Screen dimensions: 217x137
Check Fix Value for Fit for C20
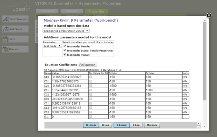click(91, 85)
